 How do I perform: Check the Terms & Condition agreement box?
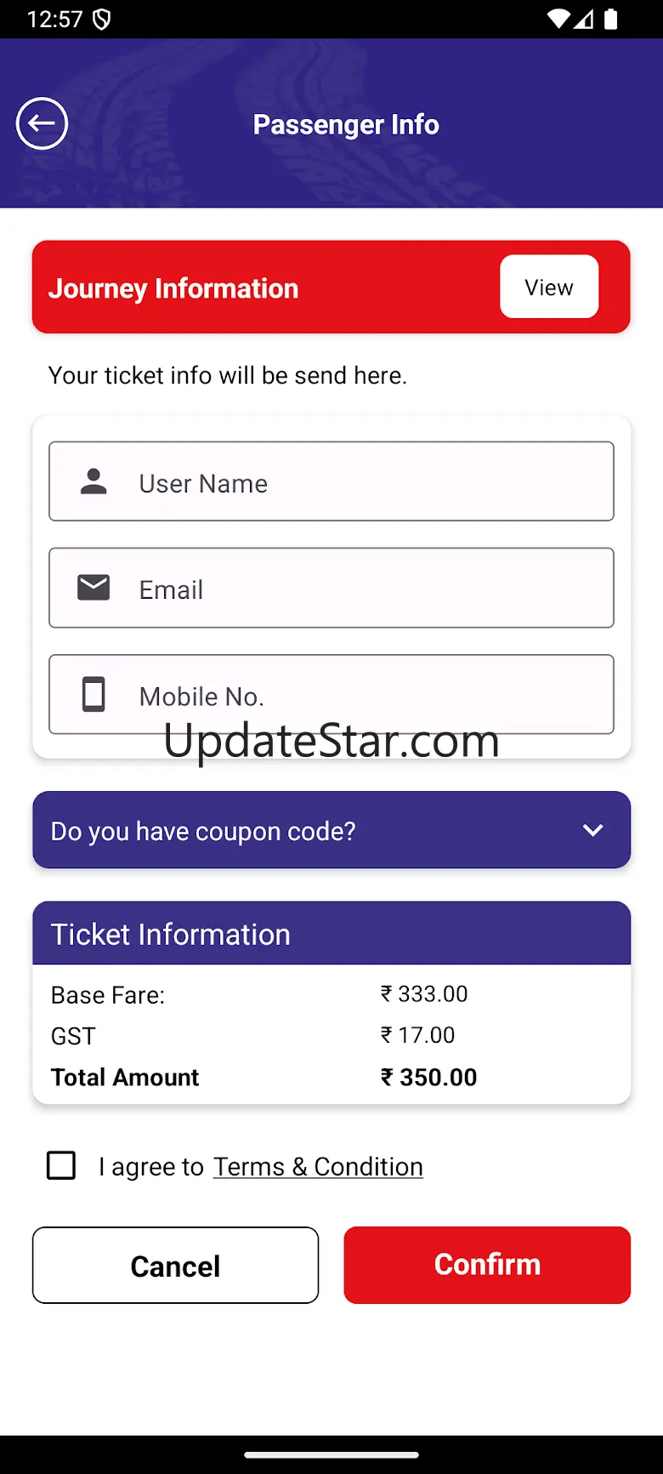pyautogui.click(x=61, y=1165)
